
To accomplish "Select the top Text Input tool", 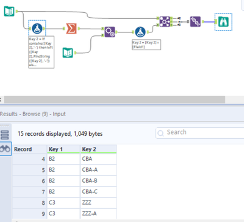I will (x=9, y=11).
